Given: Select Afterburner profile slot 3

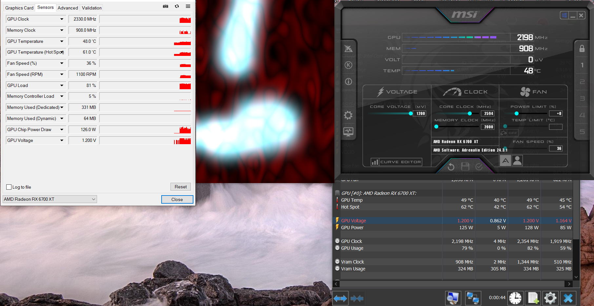Looking at the screenshot, I should tap(582, 98).
